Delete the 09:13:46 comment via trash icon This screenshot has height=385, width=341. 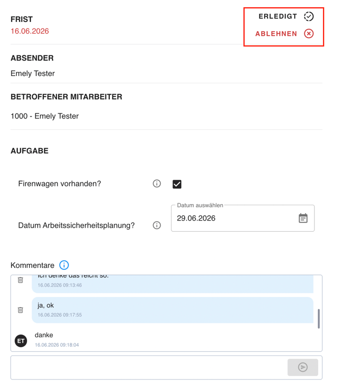tap(20, 280)
